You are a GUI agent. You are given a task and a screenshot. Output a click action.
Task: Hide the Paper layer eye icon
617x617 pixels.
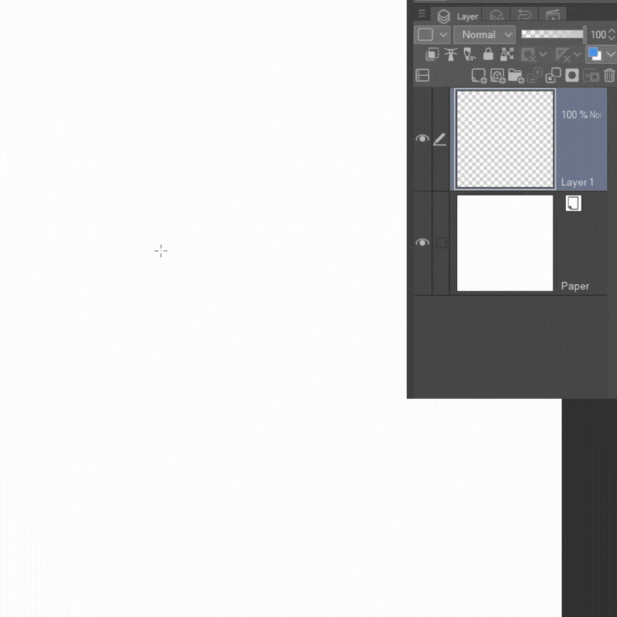(x=422, y=242)
